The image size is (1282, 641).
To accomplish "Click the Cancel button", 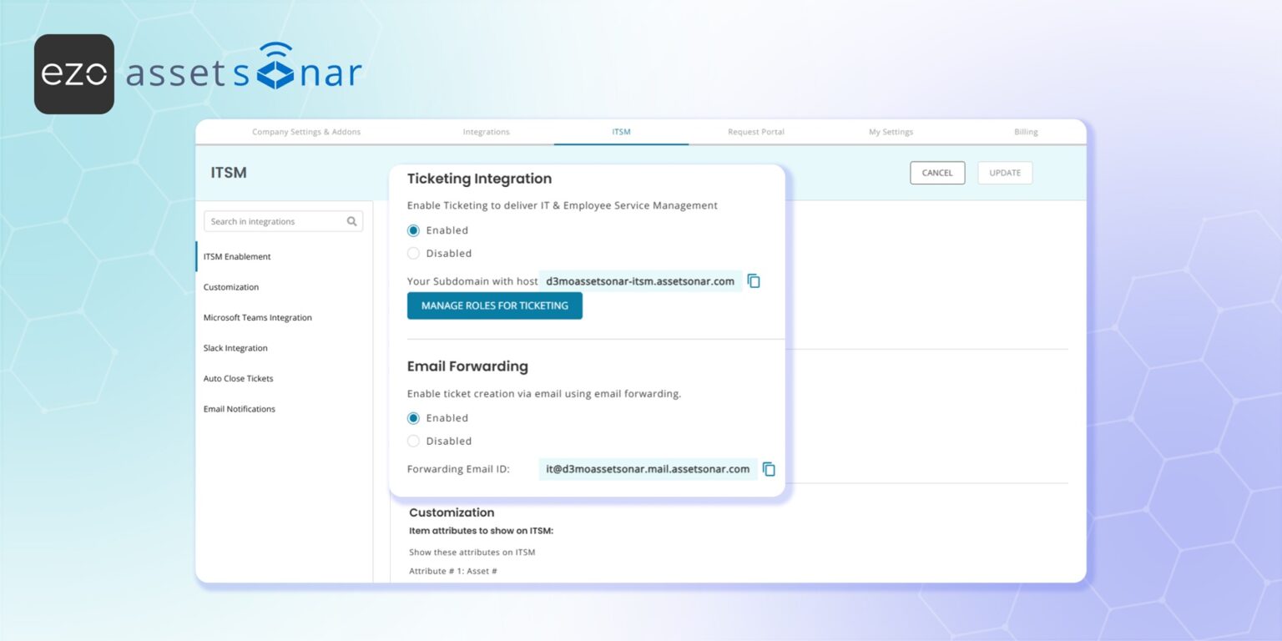I will (937, 173).
